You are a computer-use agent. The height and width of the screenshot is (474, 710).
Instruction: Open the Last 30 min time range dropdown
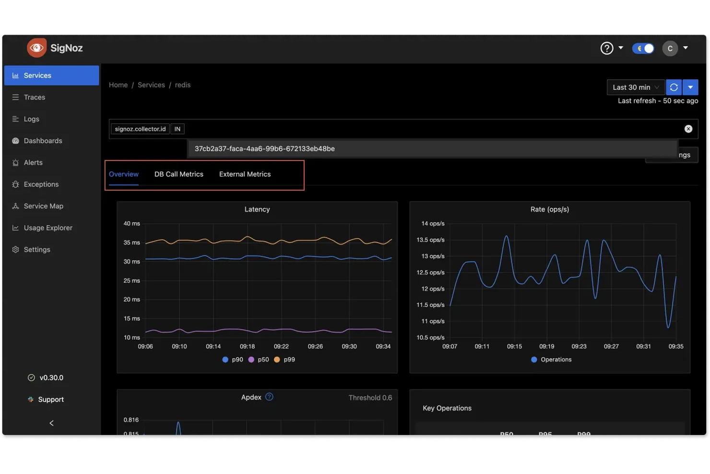pyautogui.click(x=635, y=87)
